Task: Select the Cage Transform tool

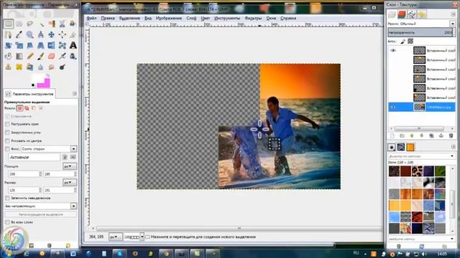Action: click(63, 45)
